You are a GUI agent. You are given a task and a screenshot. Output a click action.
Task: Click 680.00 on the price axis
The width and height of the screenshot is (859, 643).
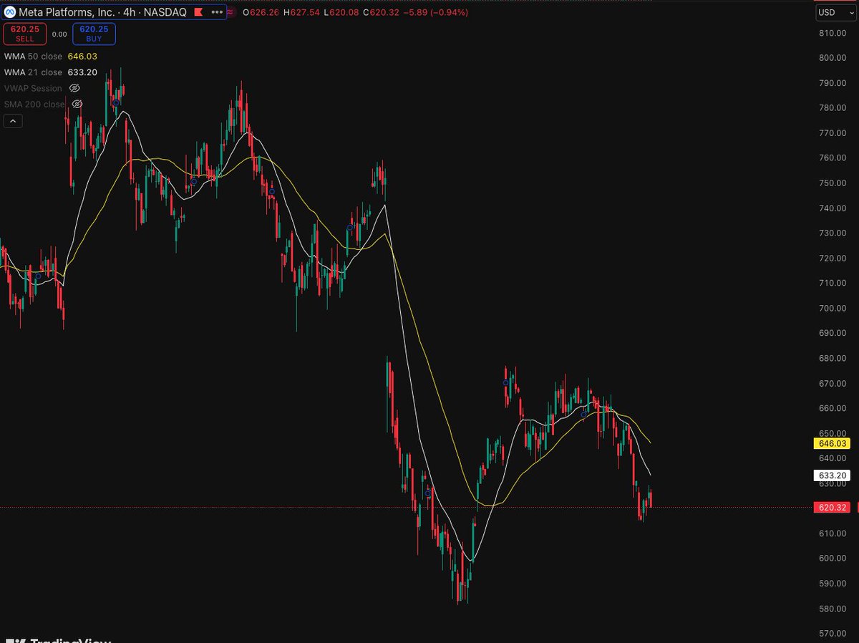[832, 359]
